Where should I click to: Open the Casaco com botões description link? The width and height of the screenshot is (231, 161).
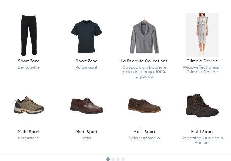(x=144, y=72)
